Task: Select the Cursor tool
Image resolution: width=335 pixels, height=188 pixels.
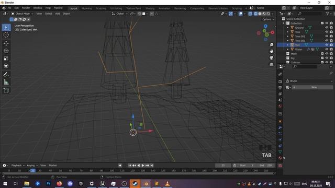Action: tap(6, 35)
